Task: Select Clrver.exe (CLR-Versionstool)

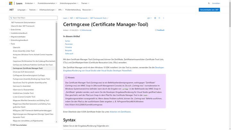Action: [23, 72]
